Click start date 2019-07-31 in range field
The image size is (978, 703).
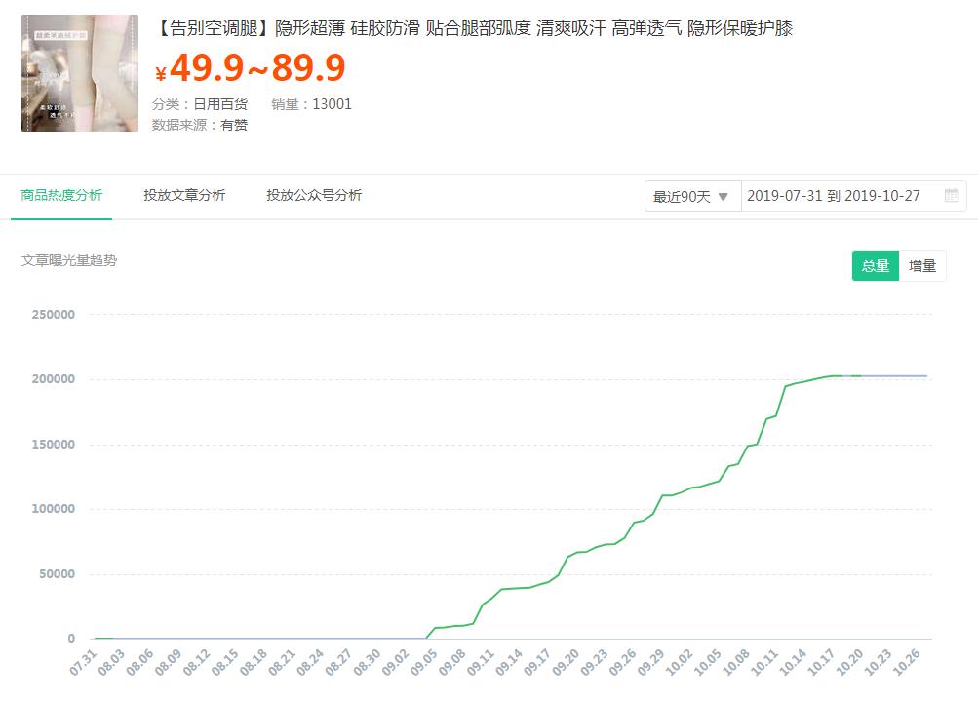tap(784, 196)
